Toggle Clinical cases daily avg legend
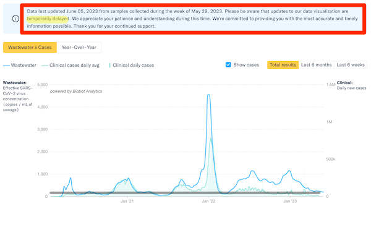371x230 pixels. 70,66
